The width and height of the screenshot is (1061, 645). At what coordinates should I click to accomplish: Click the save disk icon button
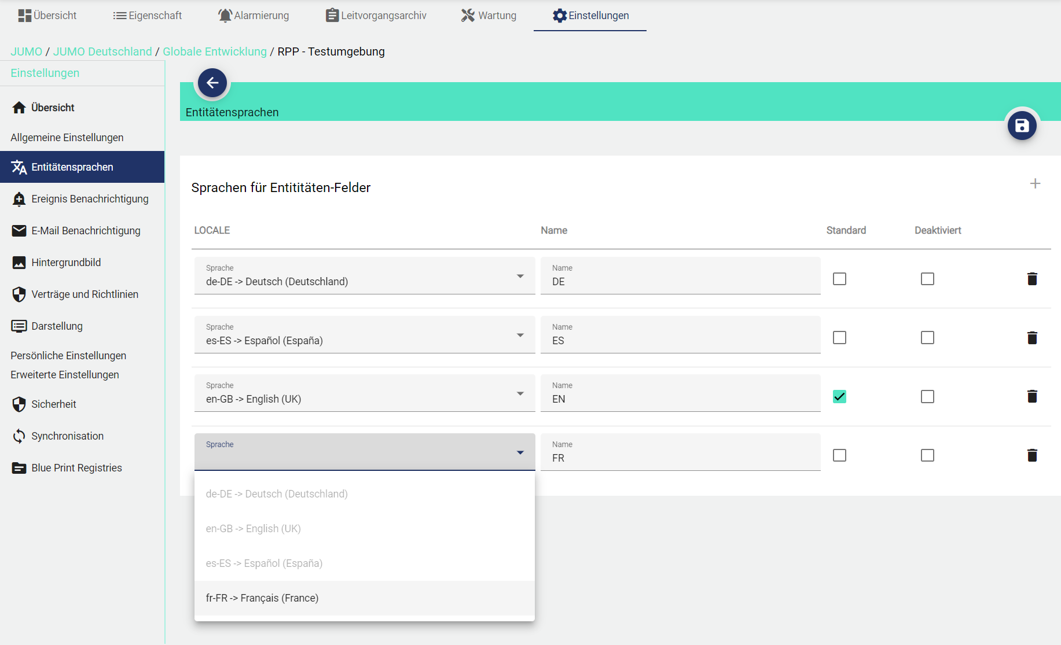pyautogui.click(x=1022, y=126)
